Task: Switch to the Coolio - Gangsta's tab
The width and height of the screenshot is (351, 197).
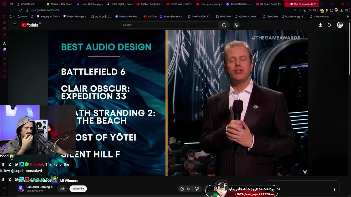Action: coord(149,4)
